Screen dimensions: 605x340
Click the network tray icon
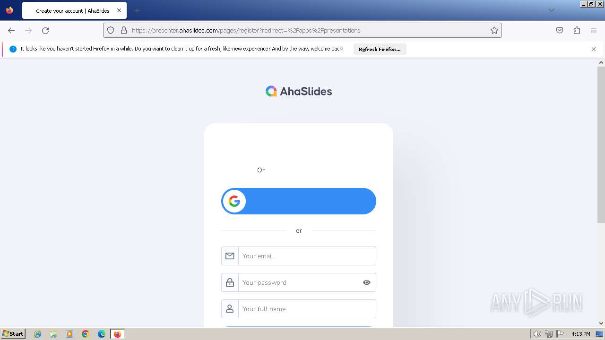549,334
